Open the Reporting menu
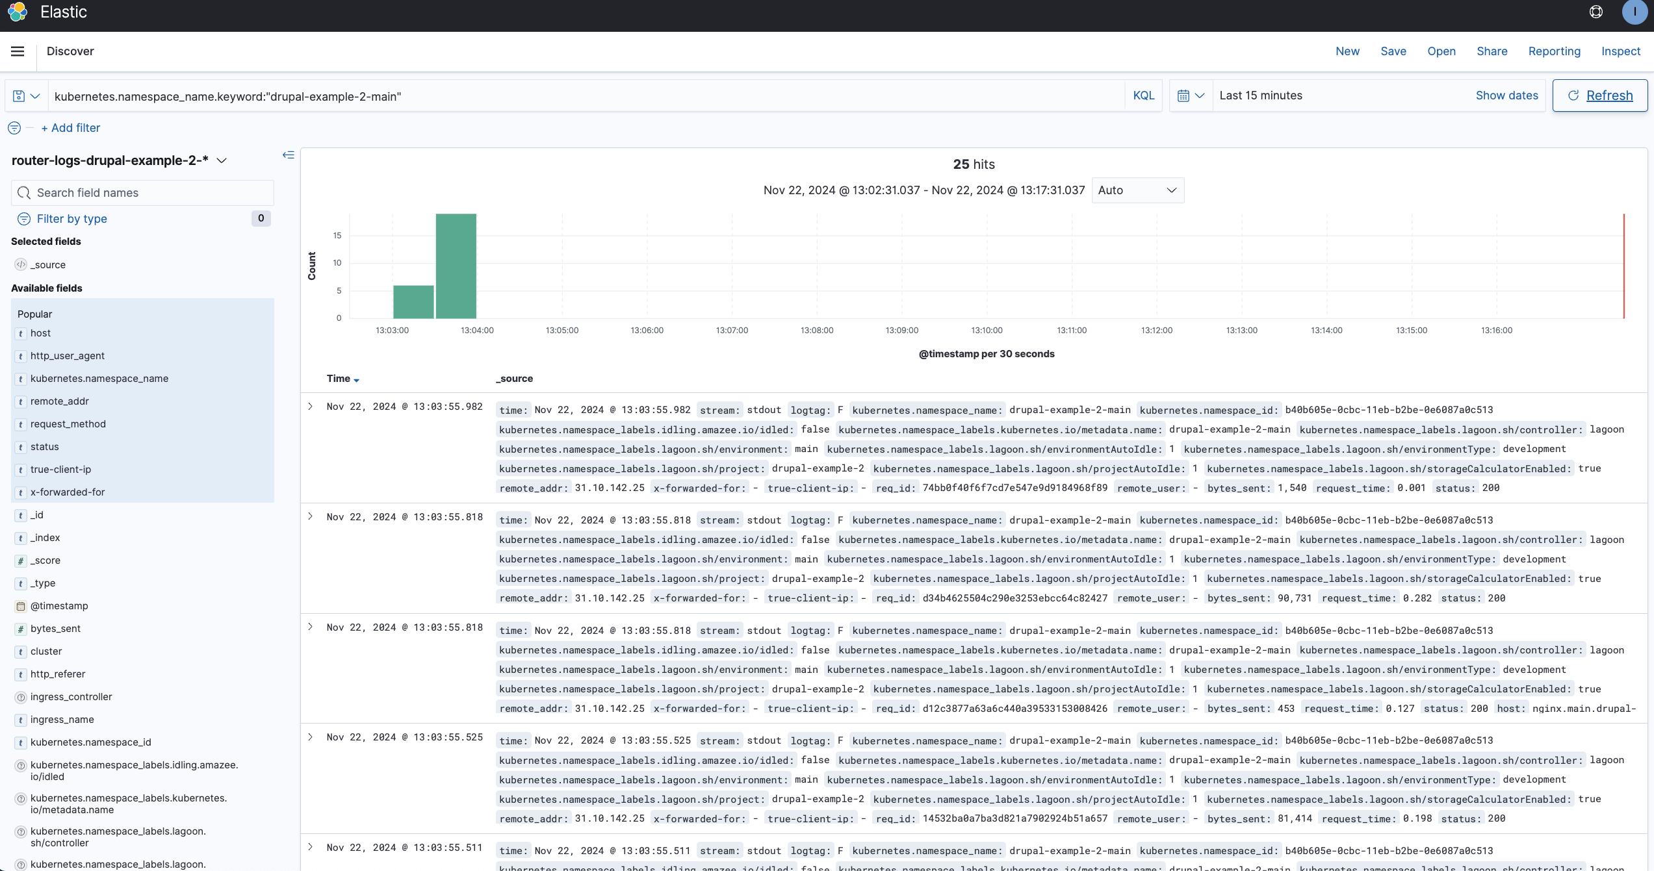This screenshot has width=1654, height=871. click(1554, 51)
